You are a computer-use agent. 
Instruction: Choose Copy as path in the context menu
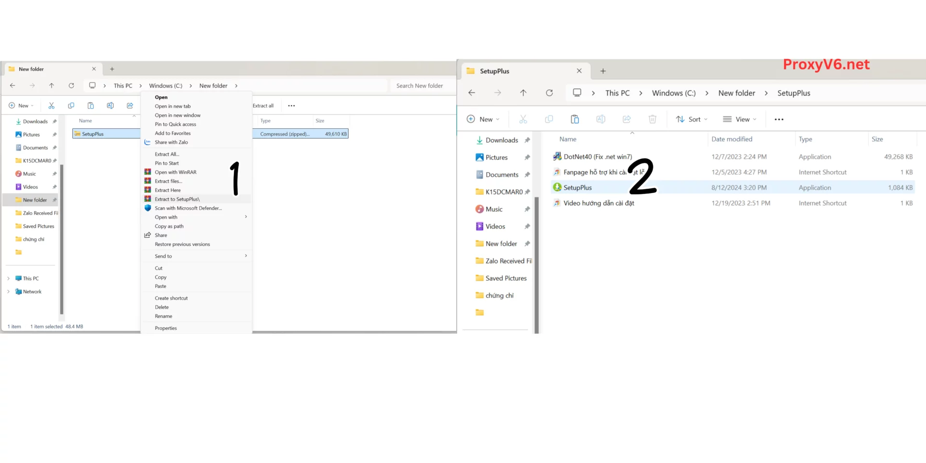pyautogui.click(x=196, y=226)
